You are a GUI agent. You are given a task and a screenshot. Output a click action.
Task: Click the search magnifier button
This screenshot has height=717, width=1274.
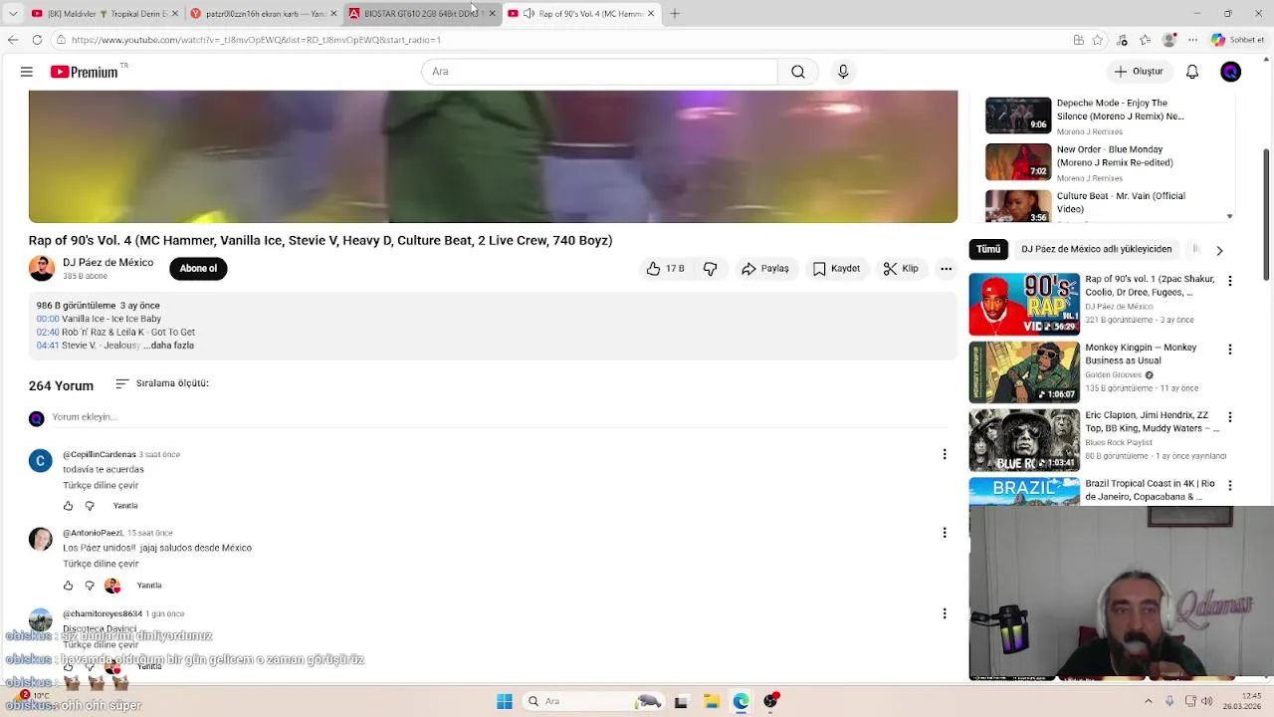coord(798,72)
